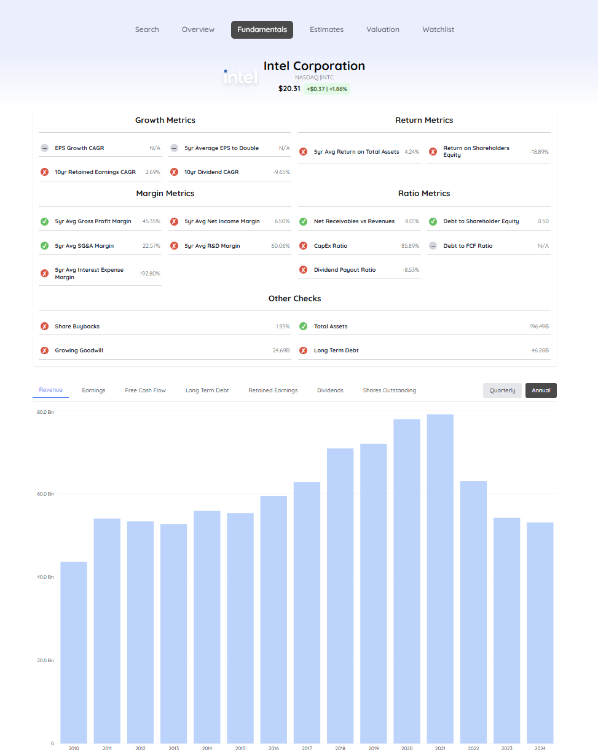
Task: Click Total Assets green check icon
Action: (x=303, y=327)
